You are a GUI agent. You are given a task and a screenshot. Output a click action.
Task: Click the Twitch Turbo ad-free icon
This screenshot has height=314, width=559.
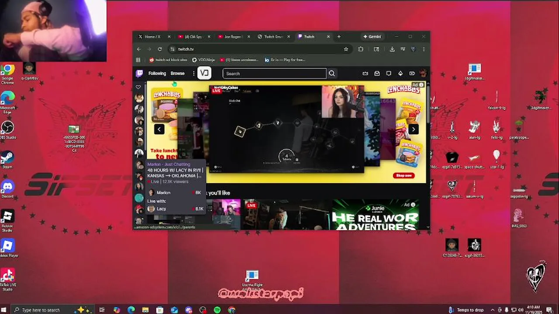click(x=412, y=73)
